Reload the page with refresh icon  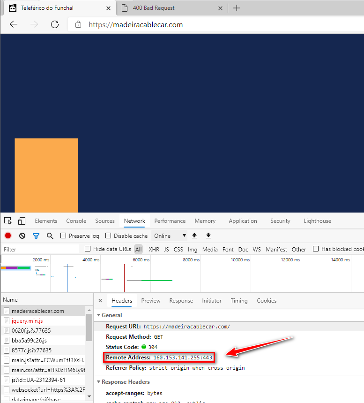click(x=55, y=24)
